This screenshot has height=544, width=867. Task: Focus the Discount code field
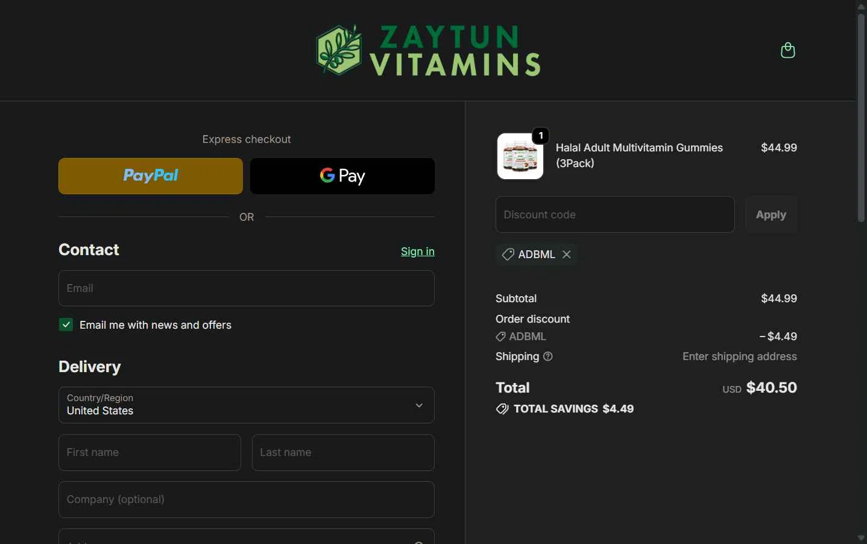tap(615, 215)
